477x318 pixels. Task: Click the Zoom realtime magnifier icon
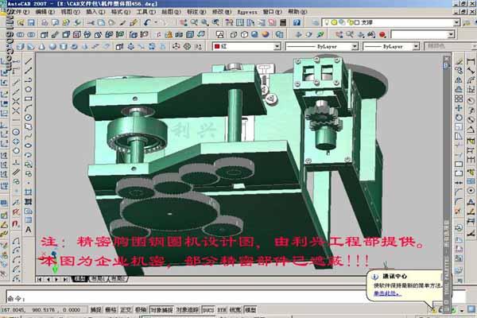tap(194, 22)
